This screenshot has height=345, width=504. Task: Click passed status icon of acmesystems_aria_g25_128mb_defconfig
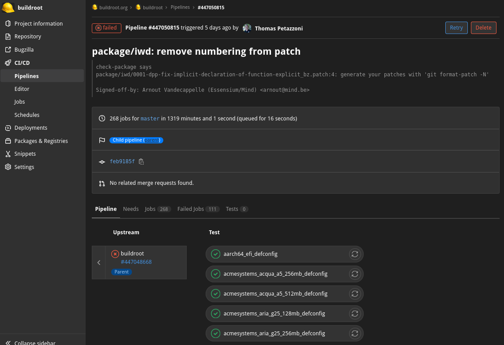coord(215,314)
